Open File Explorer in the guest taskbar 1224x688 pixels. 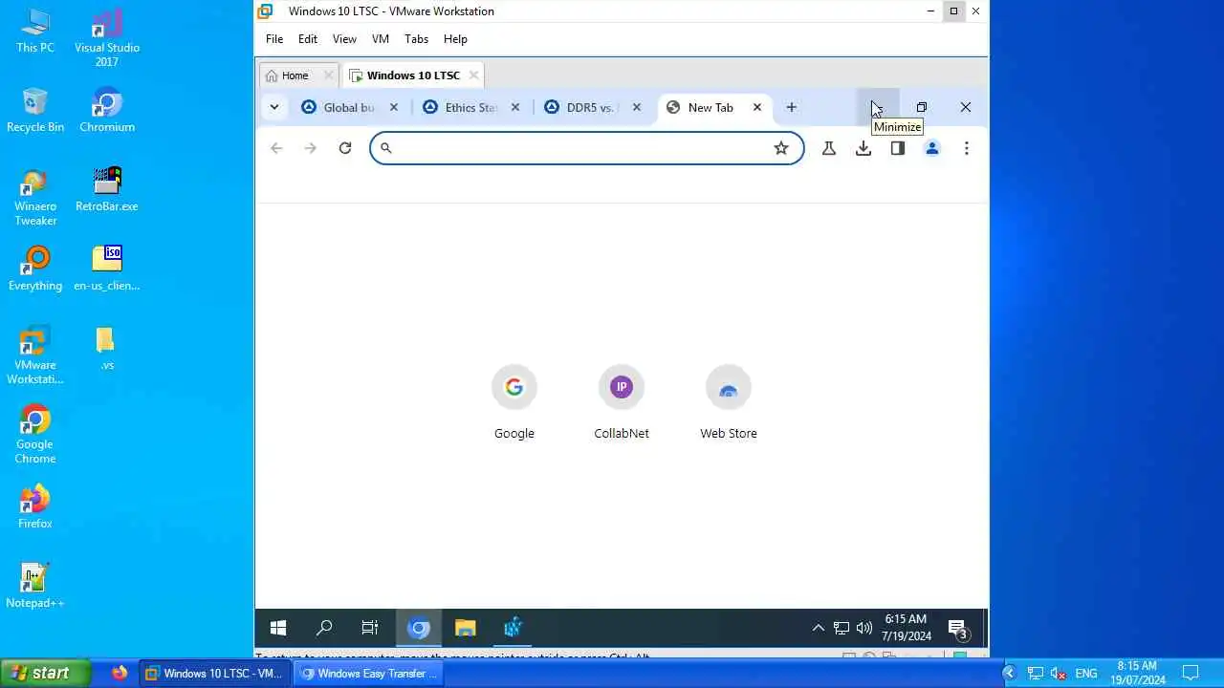[x=466, y=628]
